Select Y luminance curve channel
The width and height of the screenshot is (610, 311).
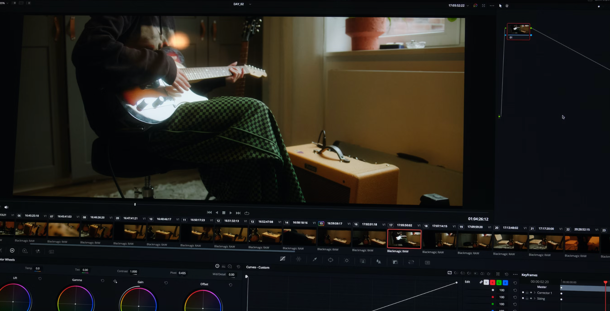486,282
